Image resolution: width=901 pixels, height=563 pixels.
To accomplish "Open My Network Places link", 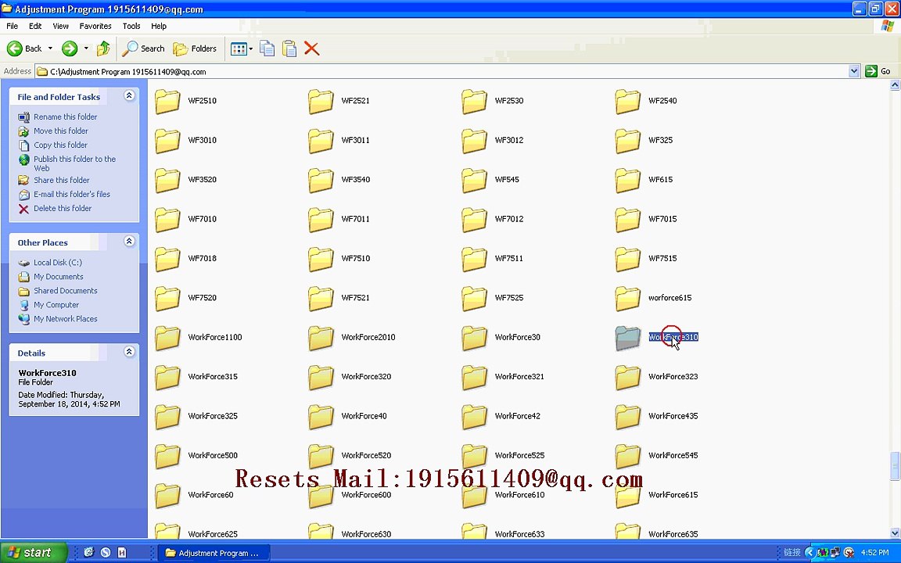I will [x=65, y=319].
